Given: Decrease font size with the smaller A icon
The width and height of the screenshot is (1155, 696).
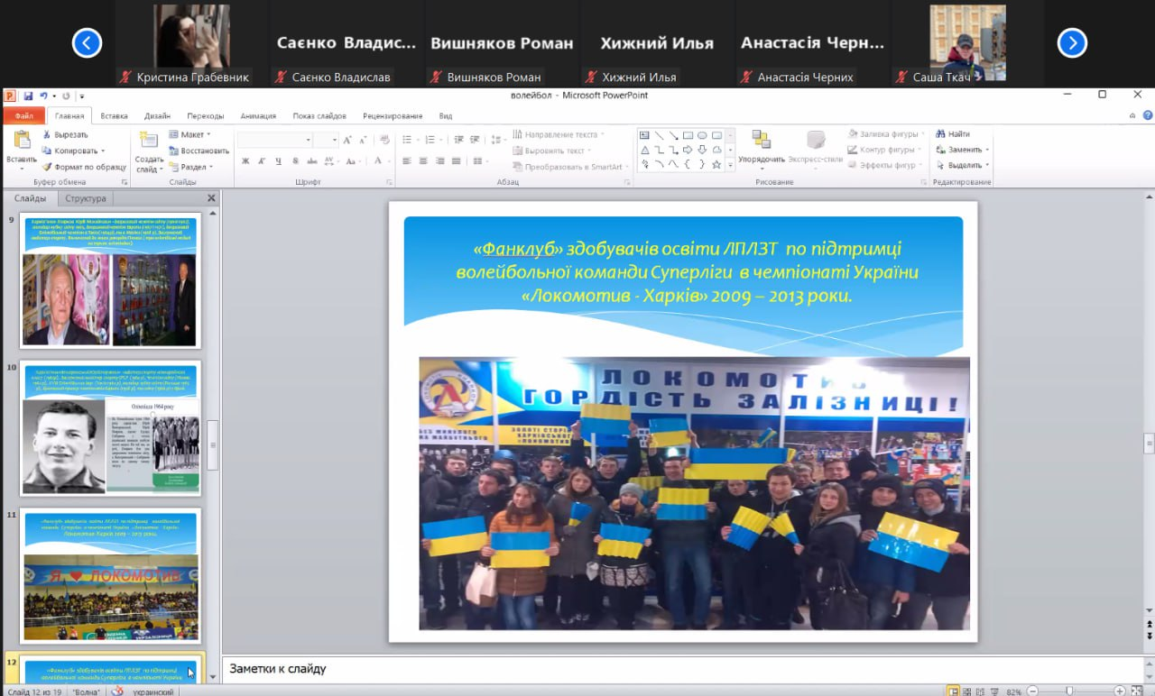Looking at the screenshot, I should click(x=362, y=140).
